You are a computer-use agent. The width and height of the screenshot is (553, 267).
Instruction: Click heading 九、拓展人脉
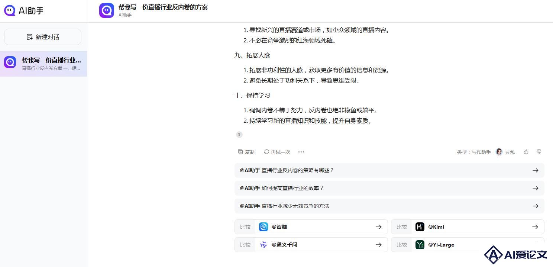click(252, 55)
